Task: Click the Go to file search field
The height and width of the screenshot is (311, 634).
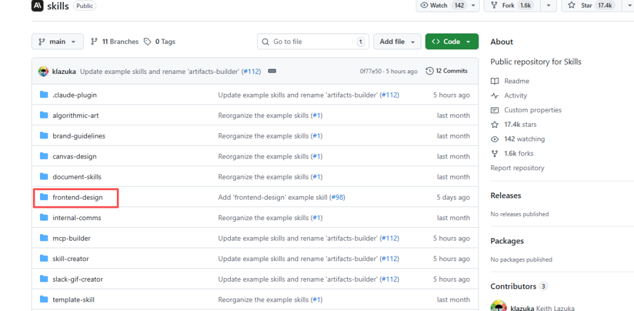Action: tap(311, 42)
